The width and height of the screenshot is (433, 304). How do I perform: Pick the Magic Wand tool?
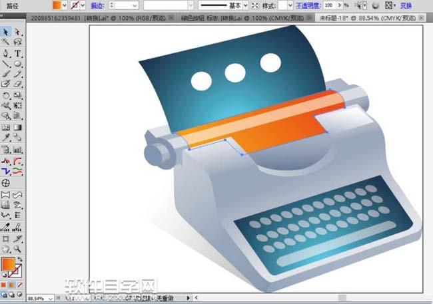5,42
